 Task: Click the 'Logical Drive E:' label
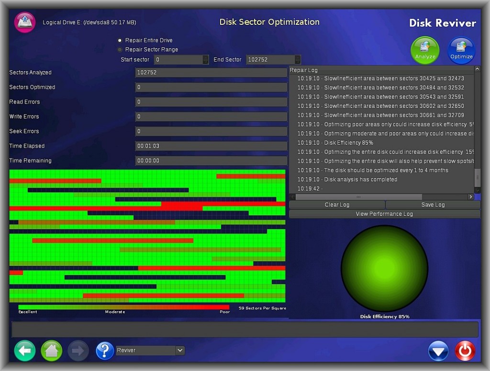(x=89, y=22)
